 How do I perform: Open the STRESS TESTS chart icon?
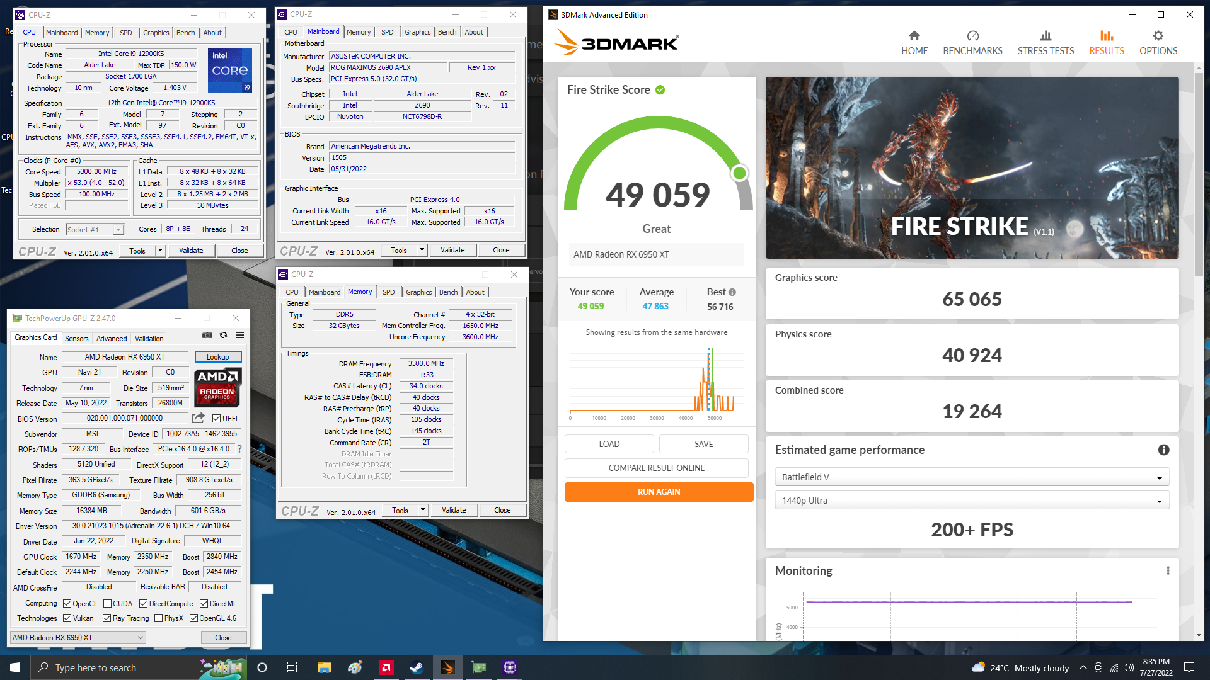pyautogui.click(x=1046, y=36)
